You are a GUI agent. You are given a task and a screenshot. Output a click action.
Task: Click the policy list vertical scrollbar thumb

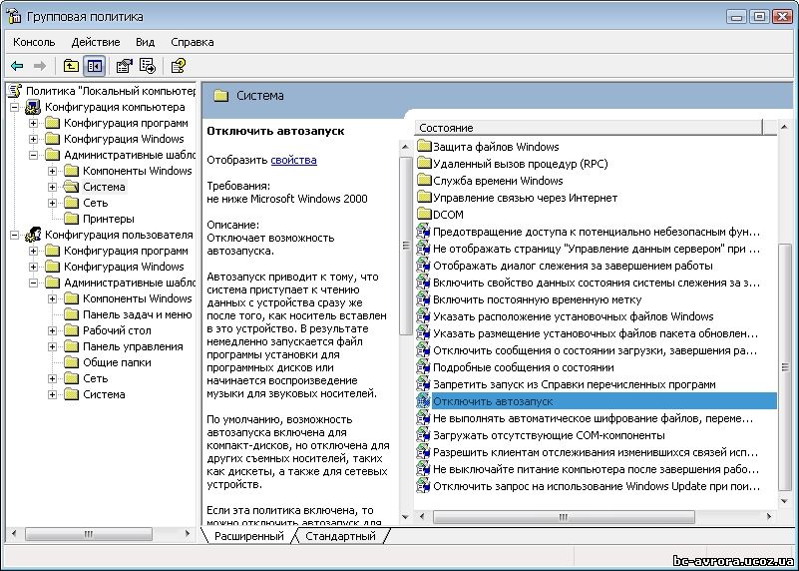tap(785, 367)
